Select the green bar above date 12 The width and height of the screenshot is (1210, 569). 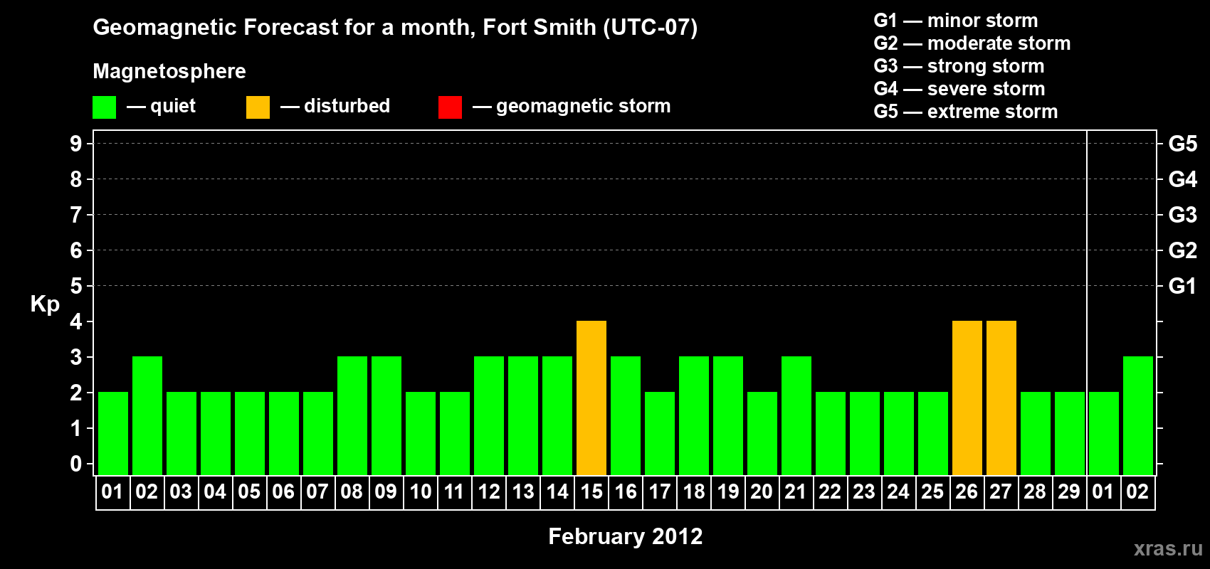tap(489, 416)
